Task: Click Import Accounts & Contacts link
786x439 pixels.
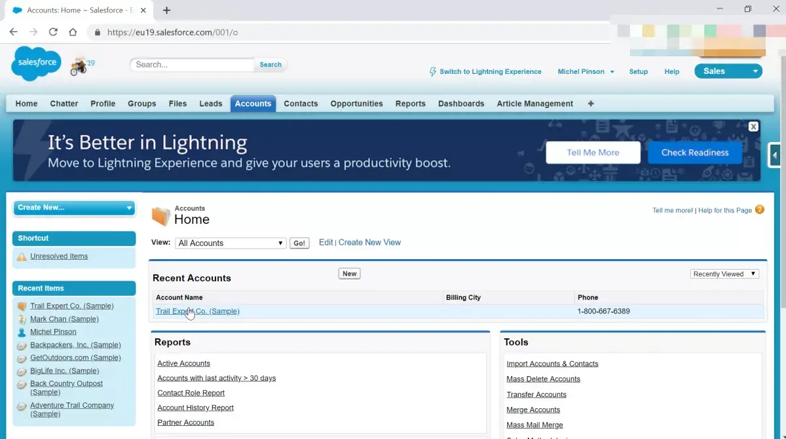Action: 552,364
